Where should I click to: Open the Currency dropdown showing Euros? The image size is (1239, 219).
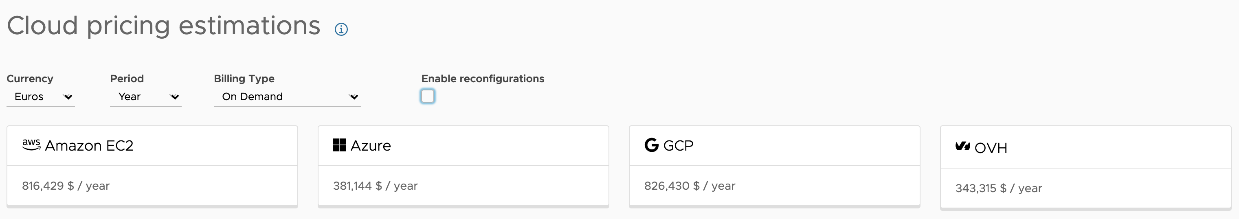click(40, 96)
